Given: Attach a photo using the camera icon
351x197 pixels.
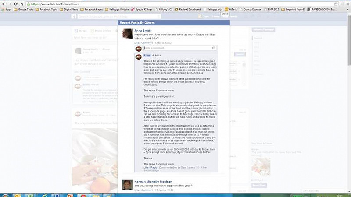Looking at the screenshot, I should (x=214, y=48).
